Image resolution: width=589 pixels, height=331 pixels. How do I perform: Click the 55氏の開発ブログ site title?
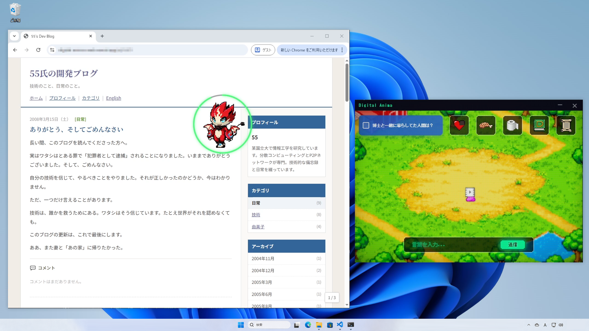point(64,74)
